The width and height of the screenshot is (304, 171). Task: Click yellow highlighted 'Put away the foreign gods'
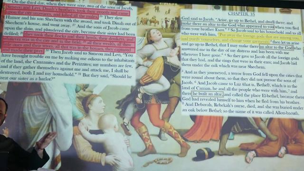pyautogui.click(x=260, y=37)
